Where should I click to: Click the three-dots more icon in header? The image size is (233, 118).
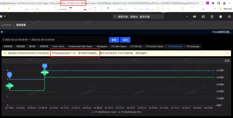(x=187, y=16)
